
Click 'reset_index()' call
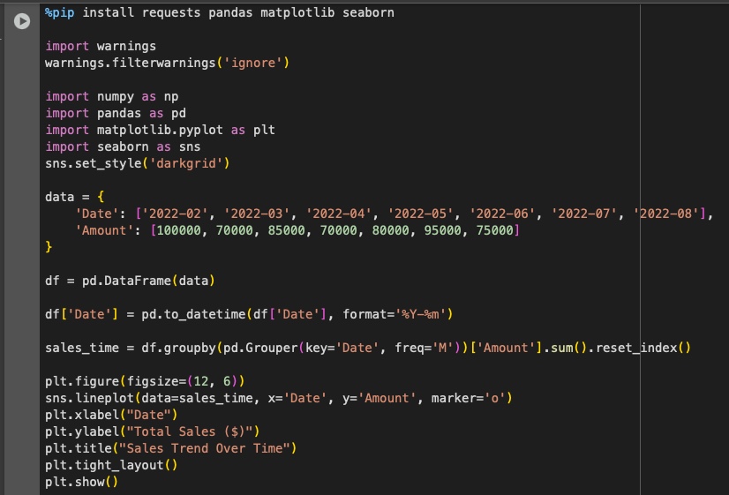coord(643,348)
